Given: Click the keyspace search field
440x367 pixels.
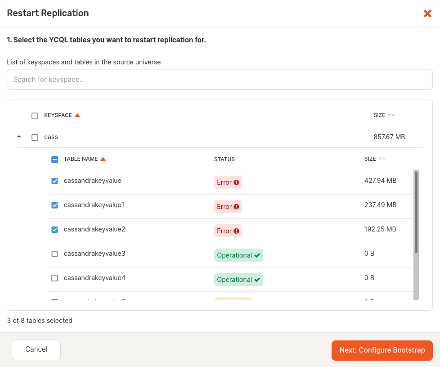Looking at the screenshot, I should 220,79.
